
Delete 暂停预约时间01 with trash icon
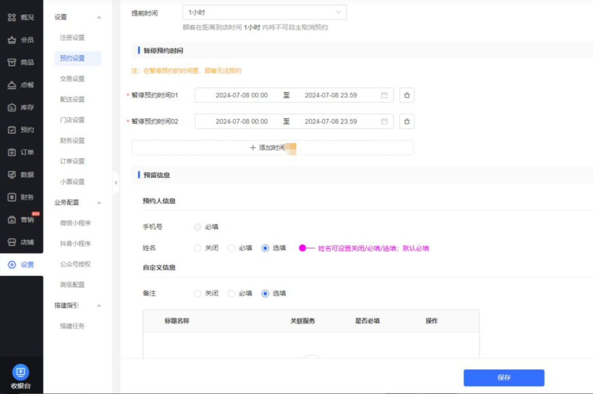coord(406,95)
